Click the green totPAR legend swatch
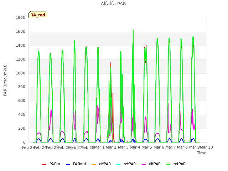Image resolution: width=228 pixels, height=171 pixels. tap(169, 165)
